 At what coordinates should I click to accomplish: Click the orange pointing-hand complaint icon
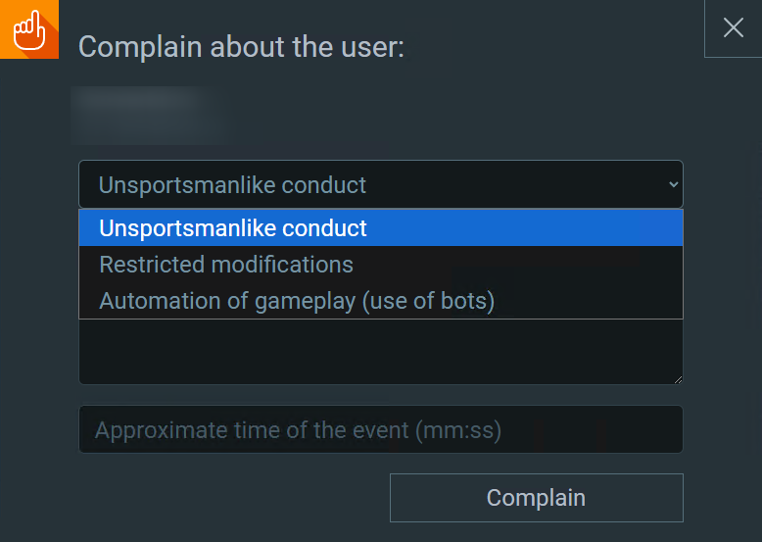(29, 29)
